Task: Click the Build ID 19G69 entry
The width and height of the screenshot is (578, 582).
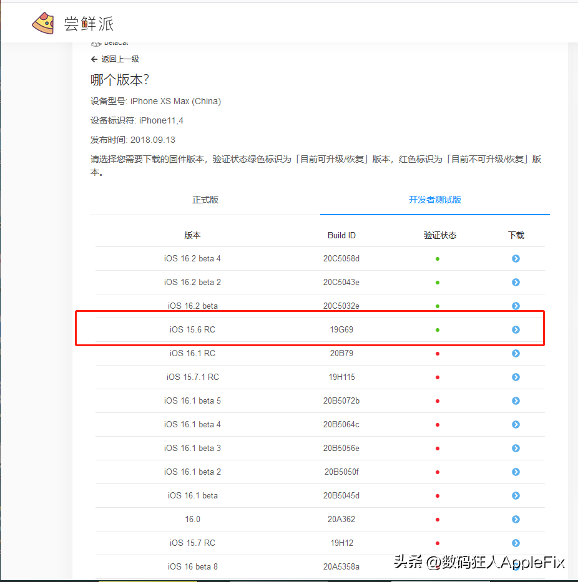Action: [x=341, y=329]
